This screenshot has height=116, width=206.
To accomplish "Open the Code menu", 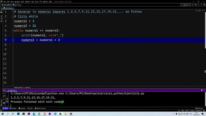I will 23,2.
